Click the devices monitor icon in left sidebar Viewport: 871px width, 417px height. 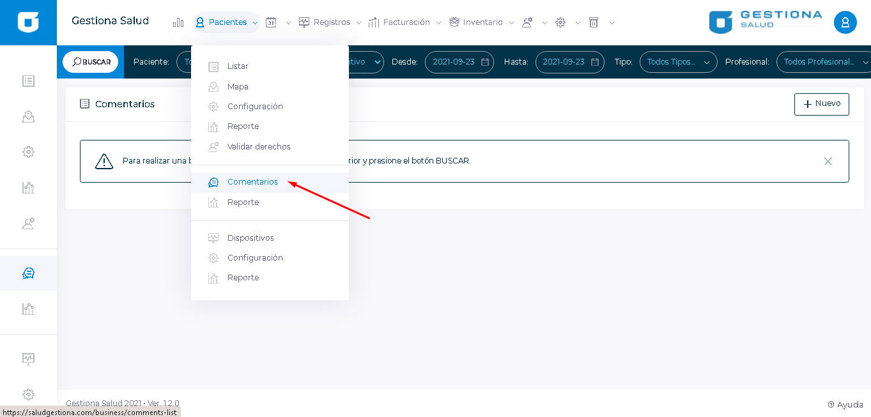[28, 358]
